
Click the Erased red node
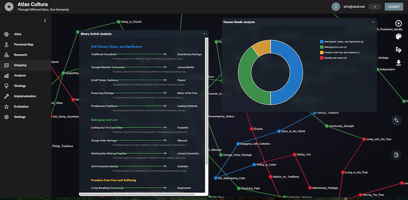tap(252, 129)
